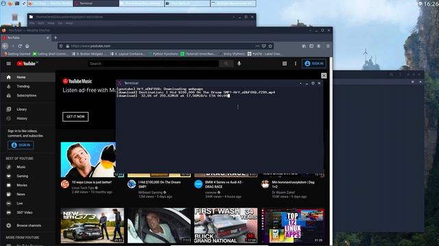Open Firefox hamburger menu
The height and width of the screenshot is (246, 439).
(x=328, y=46)
